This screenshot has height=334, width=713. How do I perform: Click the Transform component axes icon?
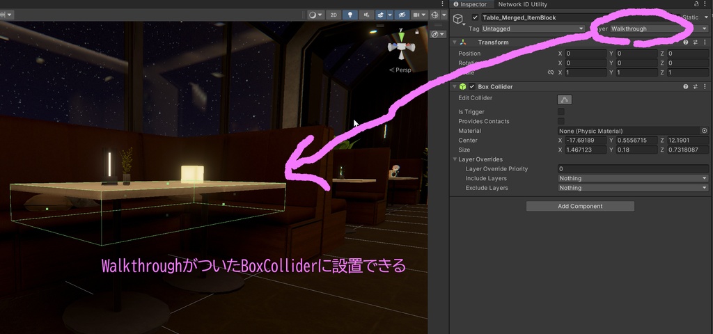point(463,42)
